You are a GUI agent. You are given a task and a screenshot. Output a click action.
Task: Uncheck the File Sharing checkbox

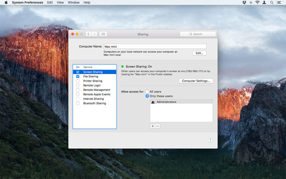tap(78, 77)
